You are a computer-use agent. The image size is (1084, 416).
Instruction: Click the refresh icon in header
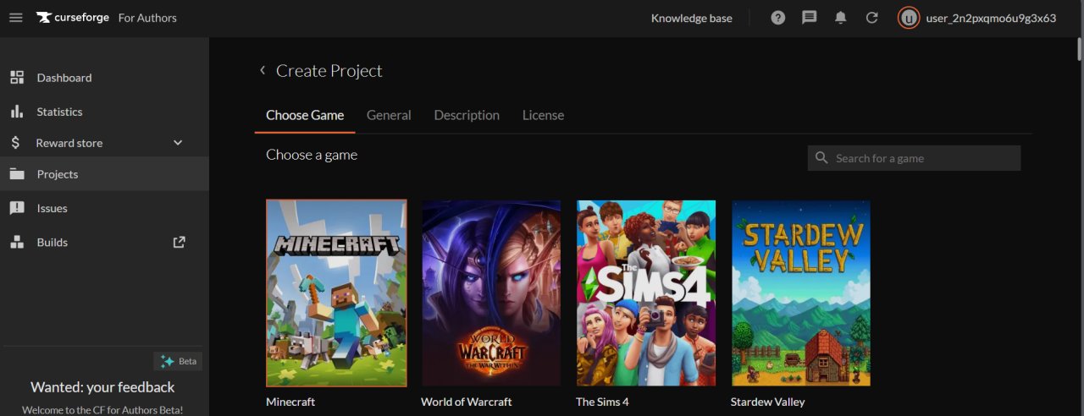tap(872, 18)
